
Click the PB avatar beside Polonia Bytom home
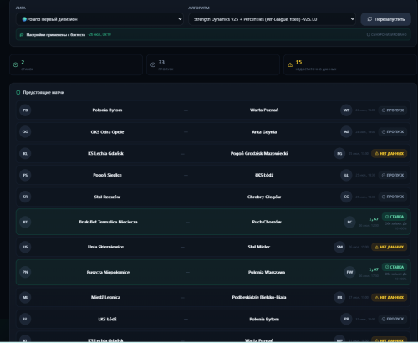[x=25, y=110]
